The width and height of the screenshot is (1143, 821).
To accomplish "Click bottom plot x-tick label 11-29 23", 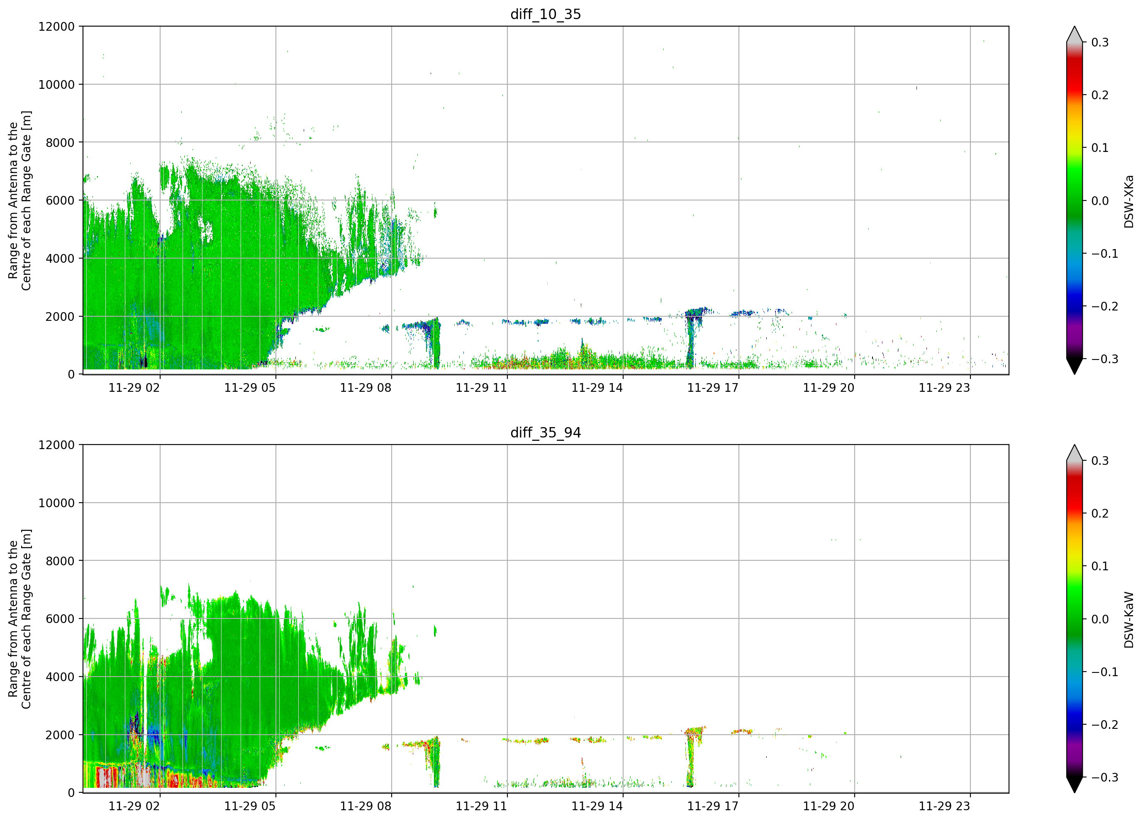I will (x=944, y=806).
